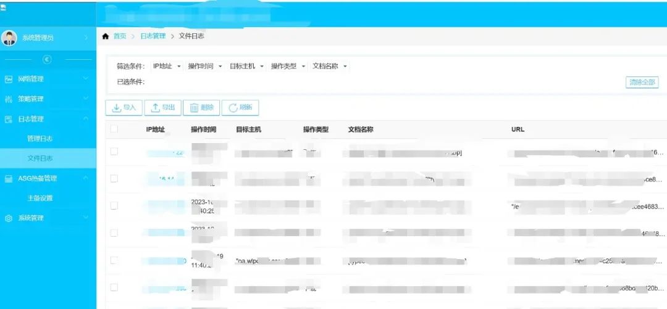Click the 导入 import button
The height and width of the screenshot is (309, 667).
coord(124,108)
